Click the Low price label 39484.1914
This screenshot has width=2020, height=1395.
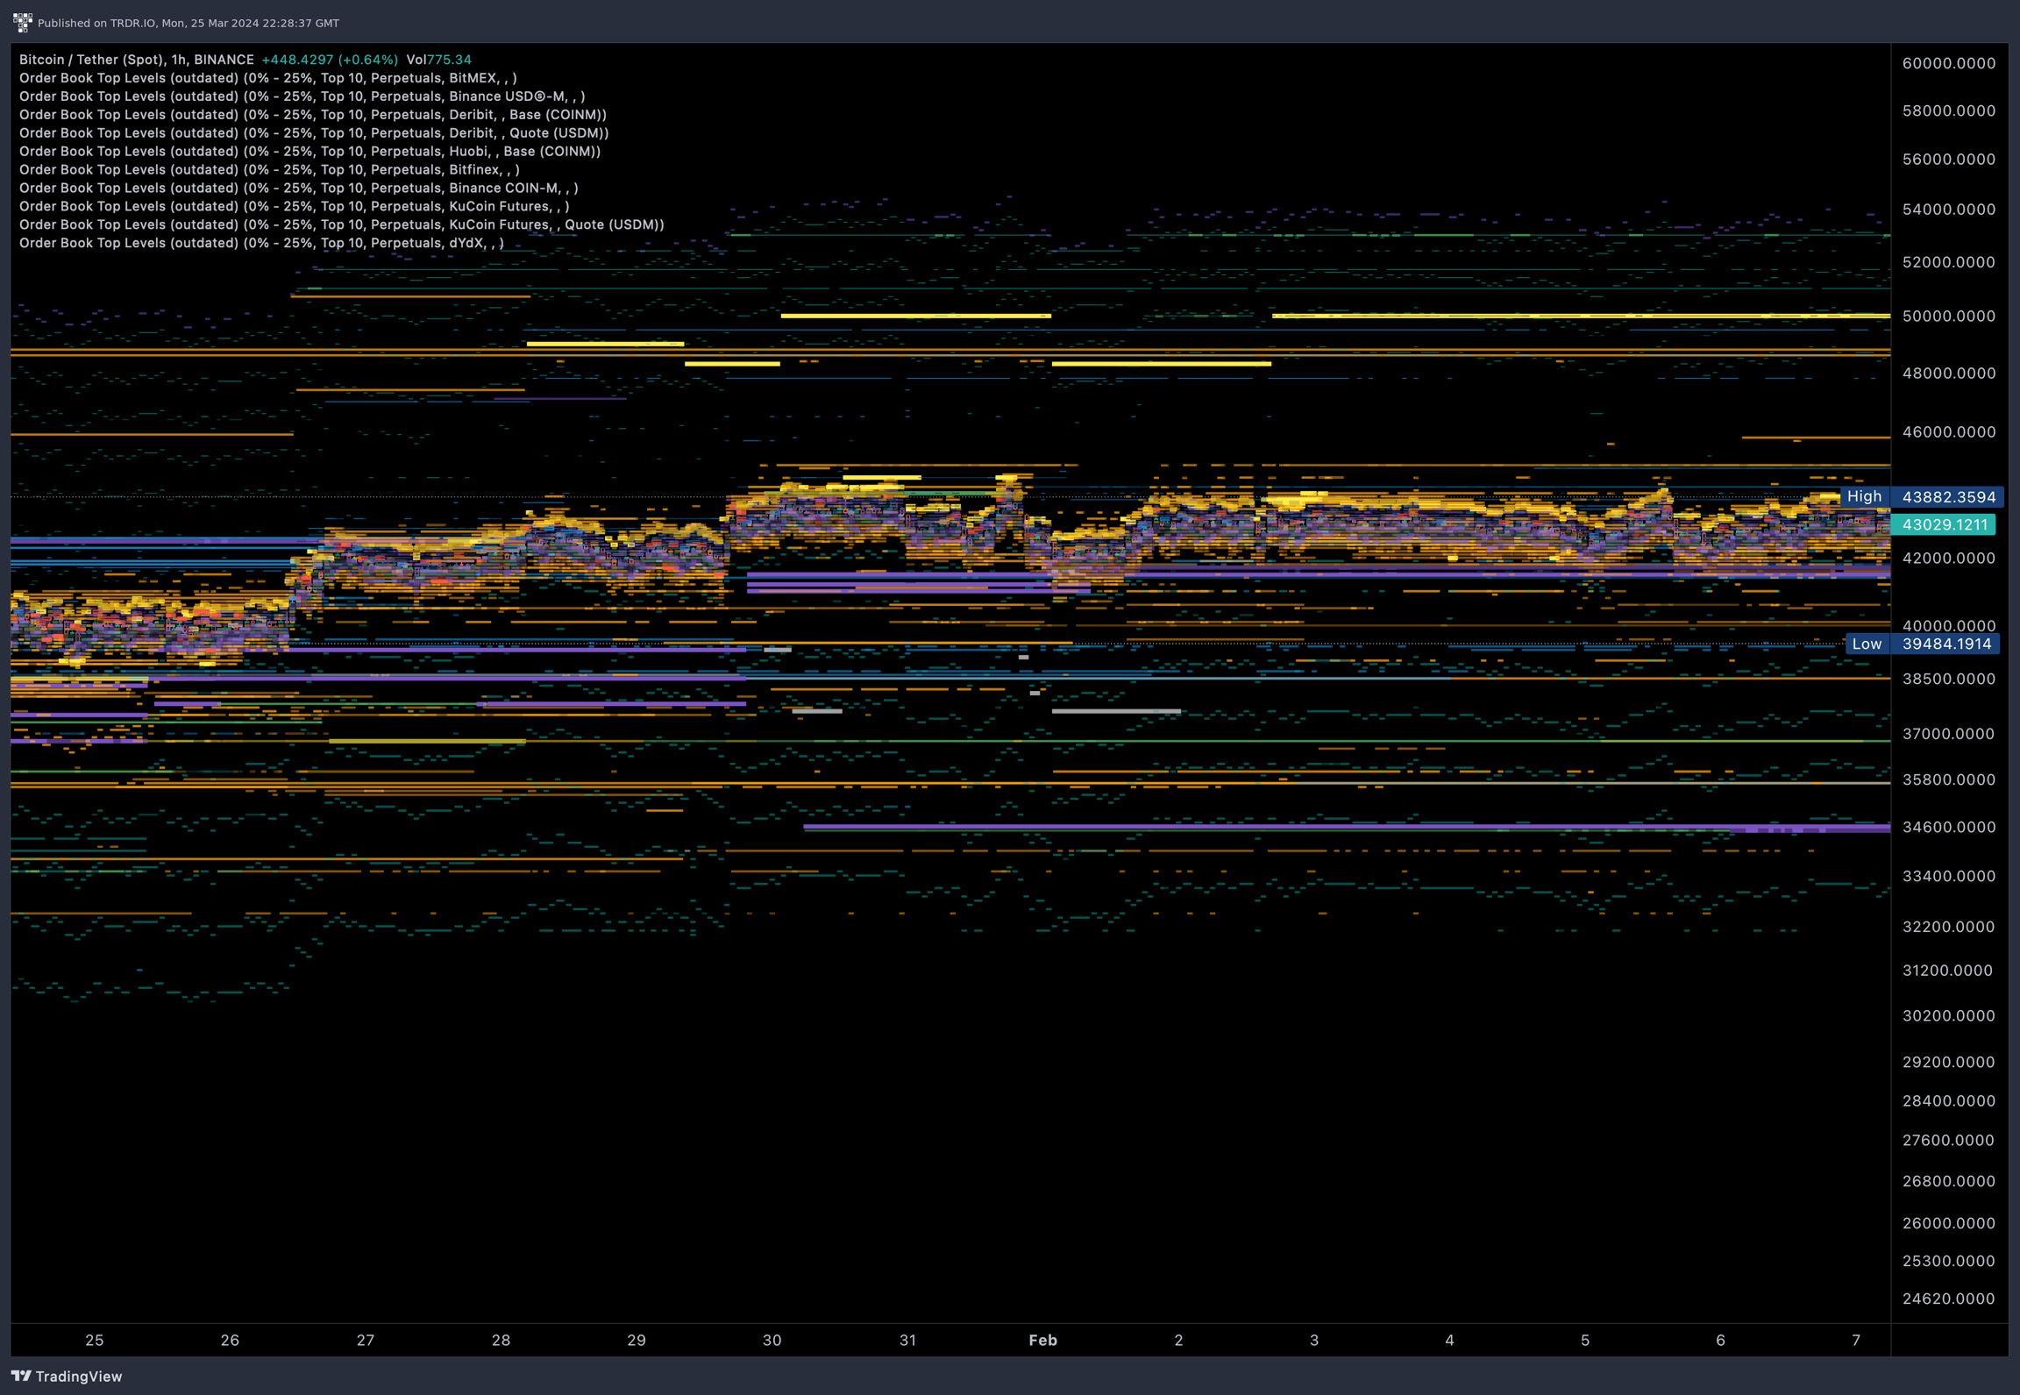(1946, 644)
